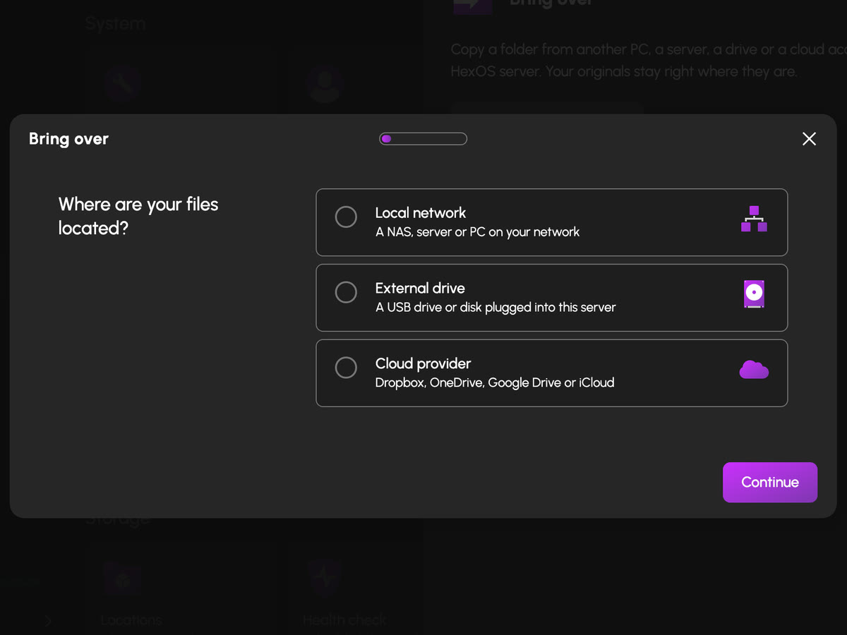Click the purple cloud icon
This screenshot has width=847, height=635.
pos(754,369)
